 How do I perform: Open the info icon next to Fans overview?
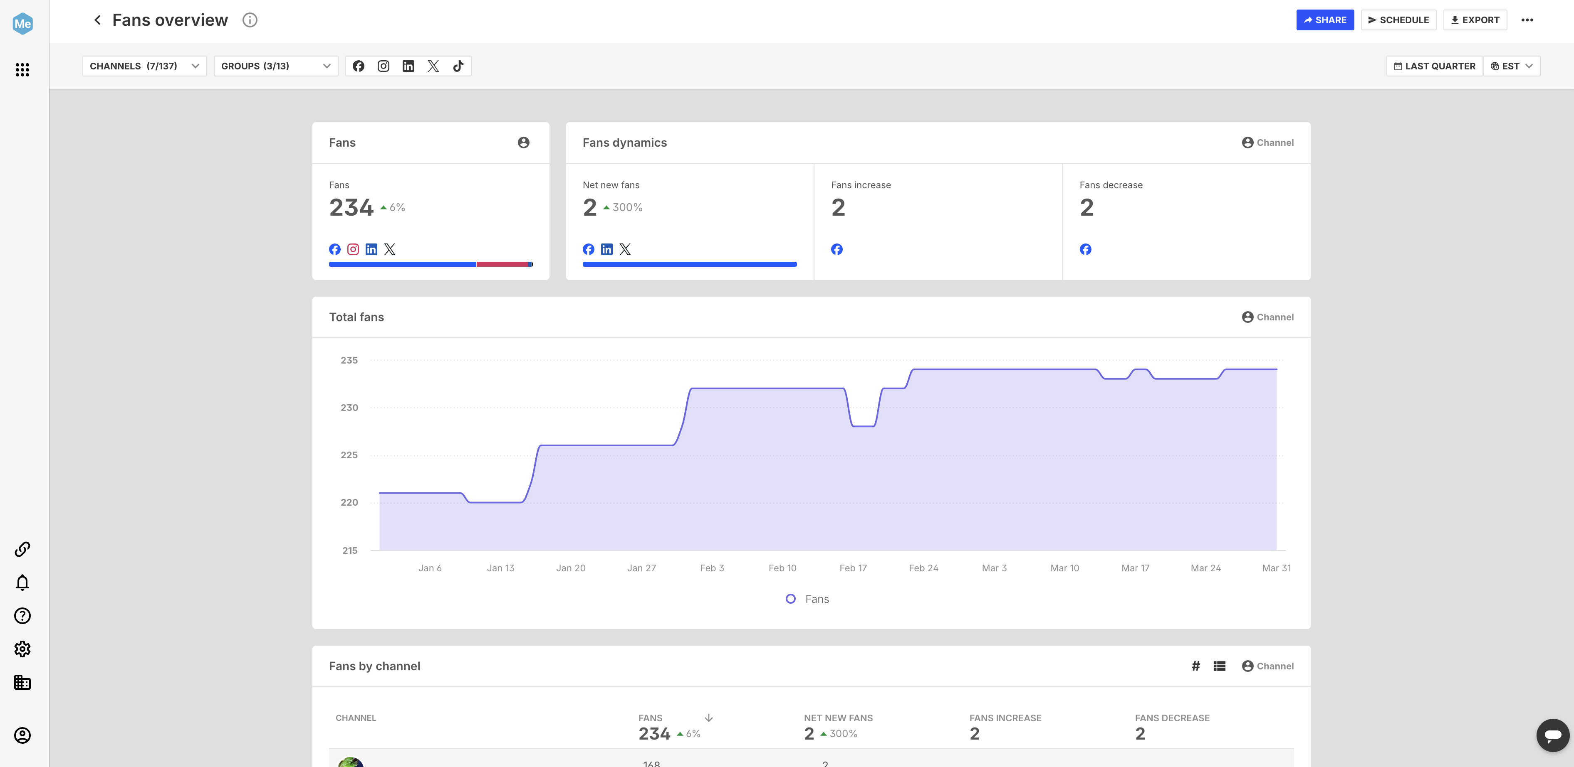pos(250,20)
